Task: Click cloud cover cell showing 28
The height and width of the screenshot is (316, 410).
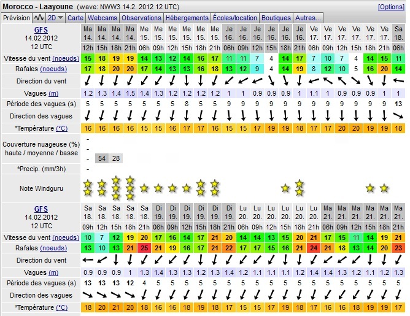Action: pos(116,158)
